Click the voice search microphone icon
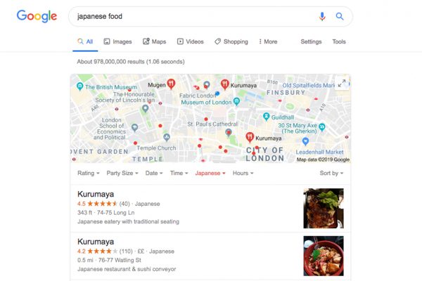Viewport: 422px width, 281px height. point(322,17)
